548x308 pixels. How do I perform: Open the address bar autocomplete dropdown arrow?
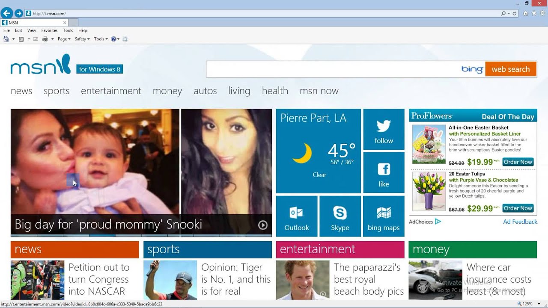click(509, 13)
